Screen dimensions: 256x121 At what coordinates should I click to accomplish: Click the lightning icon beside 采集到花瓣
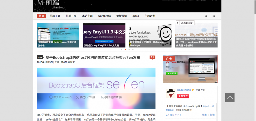(178, 23)
